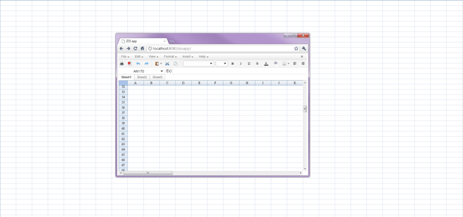Screen dimensions: 463x217
Task: Click the cell borders icon
Action: [284, 64]
